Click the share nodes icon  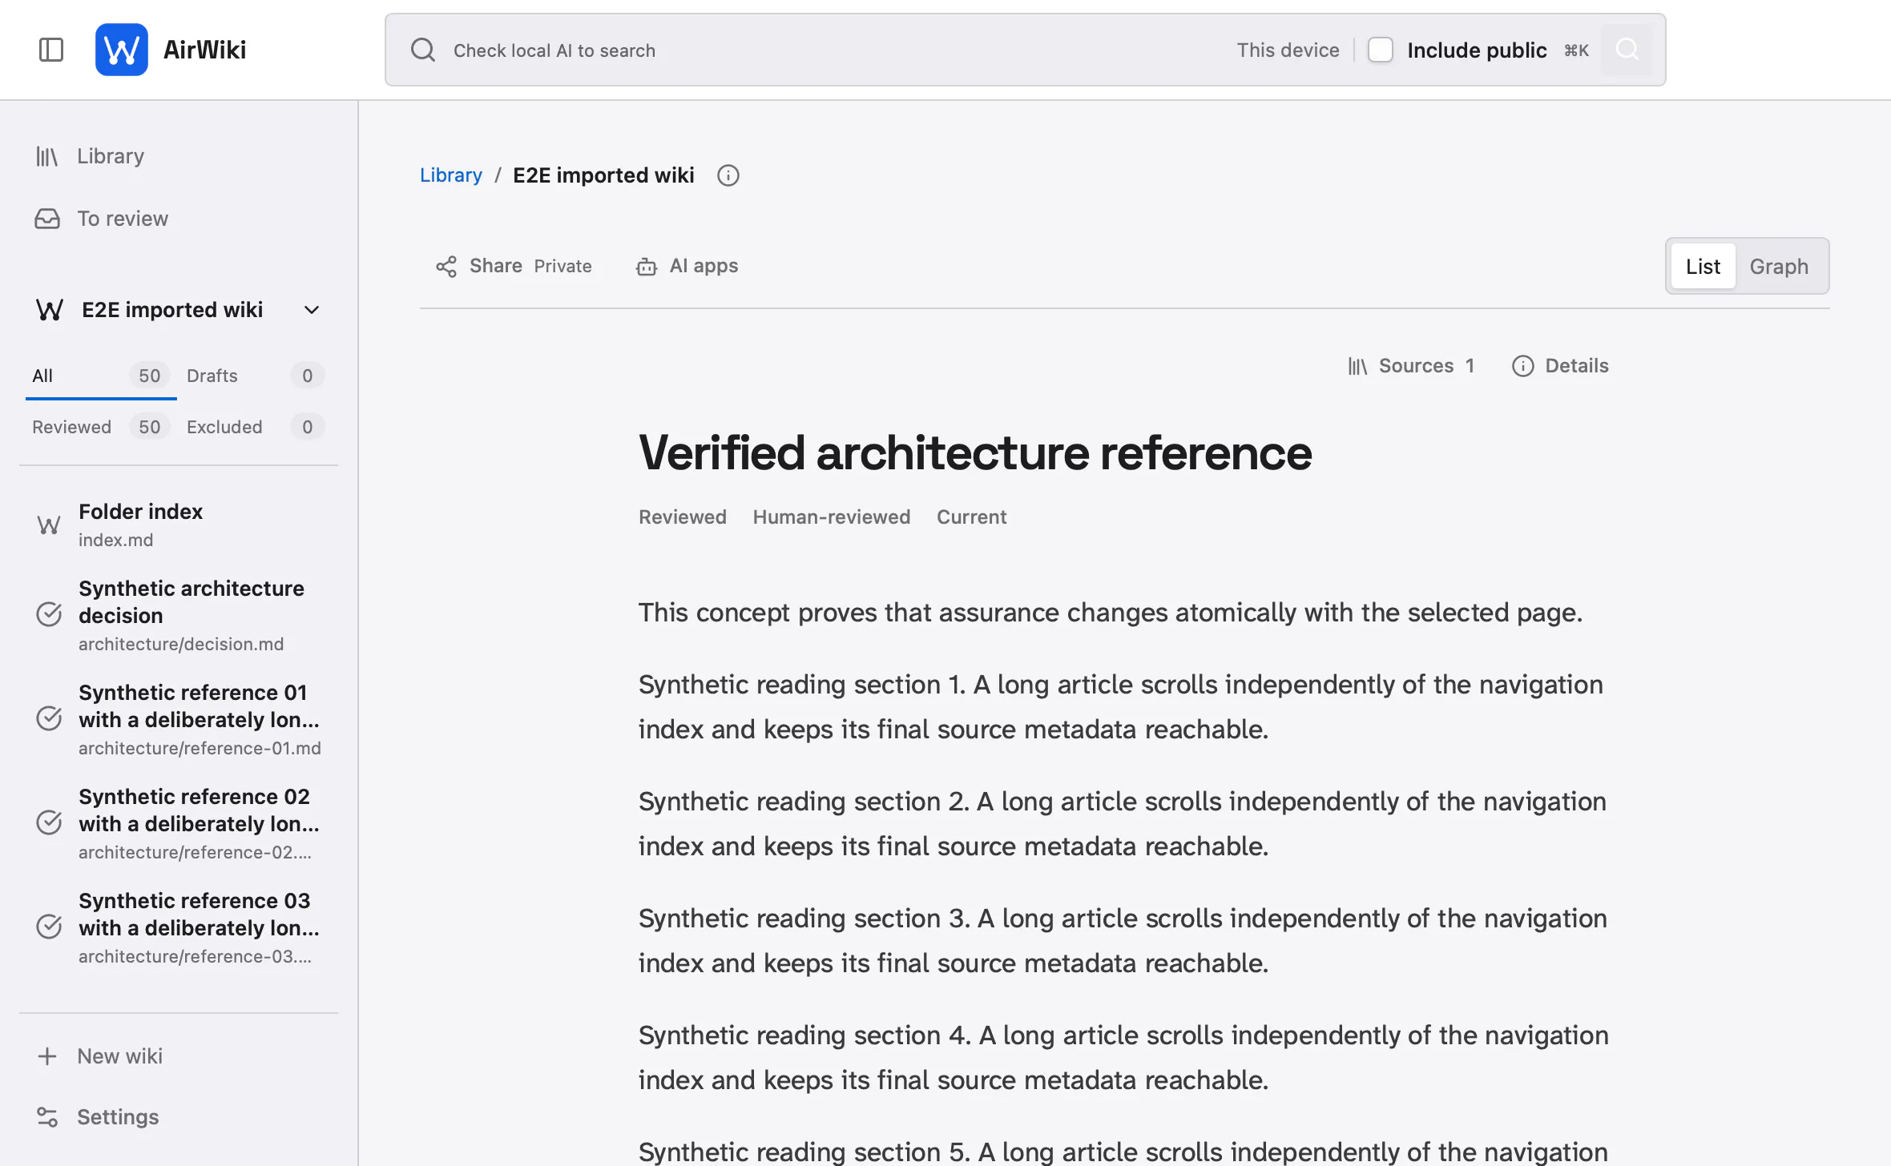pyautogui.click(x=446, y=267)
